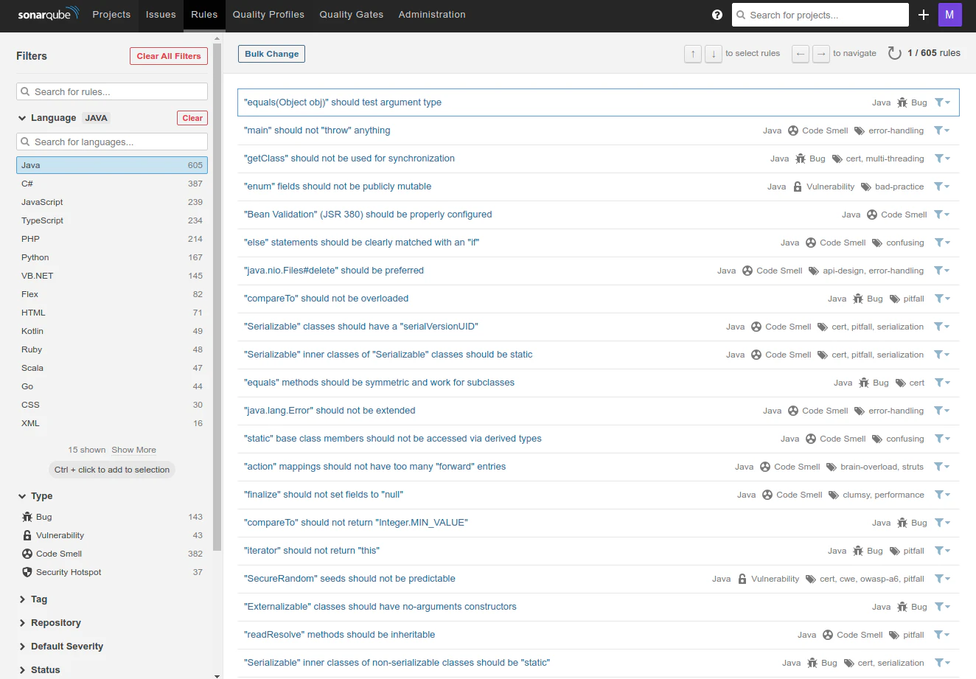Screen dimensions: 976x679
Task: Open filter icon for "main" should not throw rule
Action: click(942, 130)
